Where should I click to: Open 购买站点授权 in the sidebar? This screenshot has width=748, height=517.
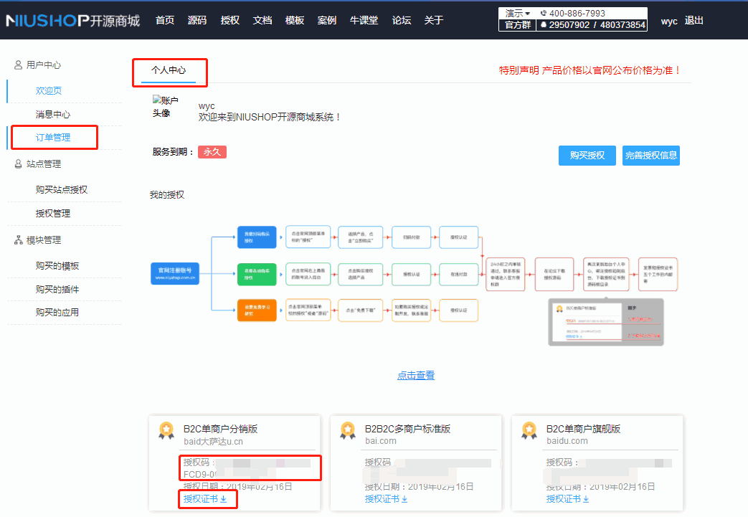tap(62, 190)
